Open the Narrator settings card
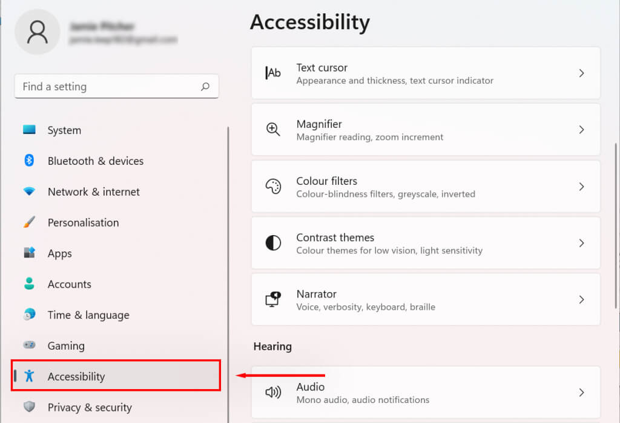This screenshot has height=423, width=620. (x=425, y=299)
